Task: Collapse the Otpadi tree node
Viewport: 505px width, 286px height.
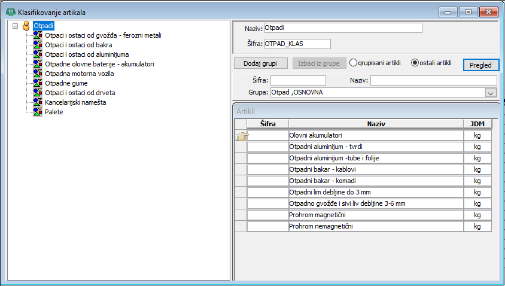Action: (x=15, y=26)
